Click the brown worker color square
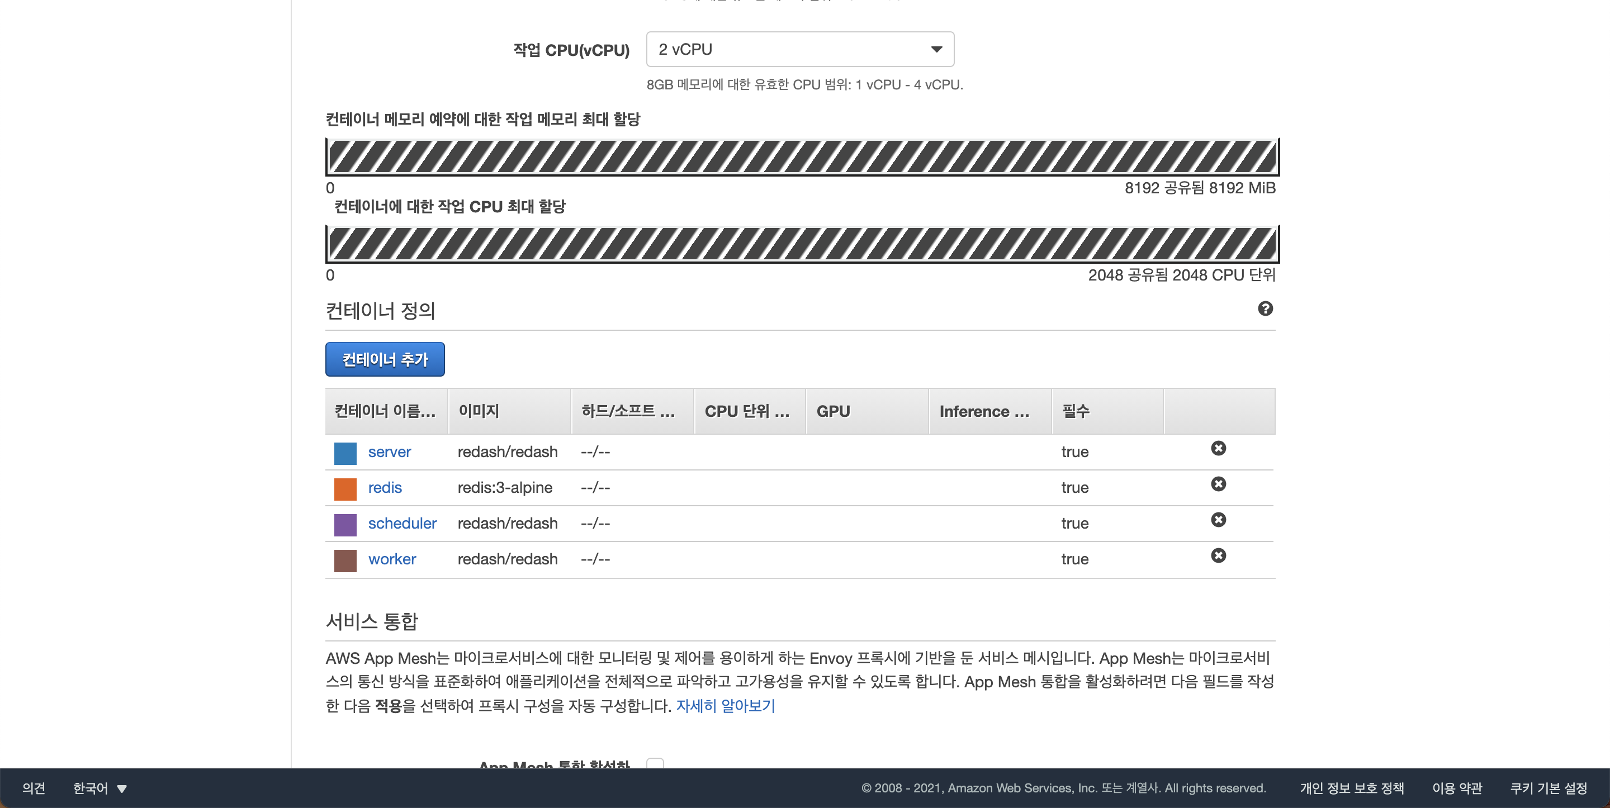Viewport: 1610px width, 808px height. click(x=345, y=560)
